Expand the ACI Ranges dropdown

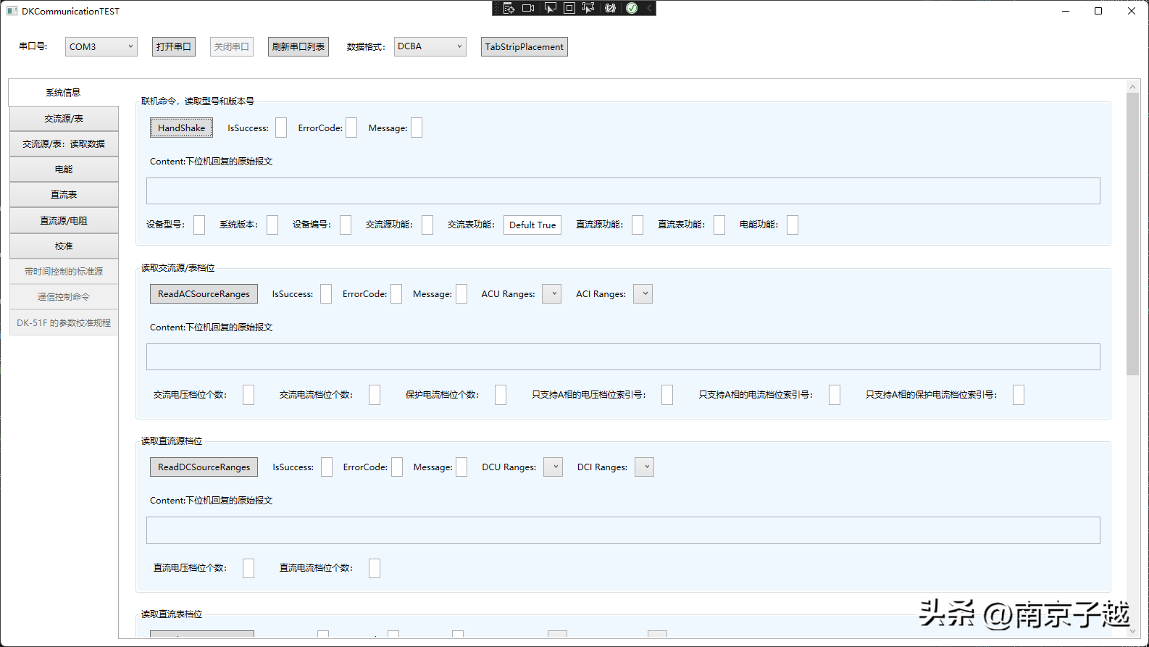643,294
